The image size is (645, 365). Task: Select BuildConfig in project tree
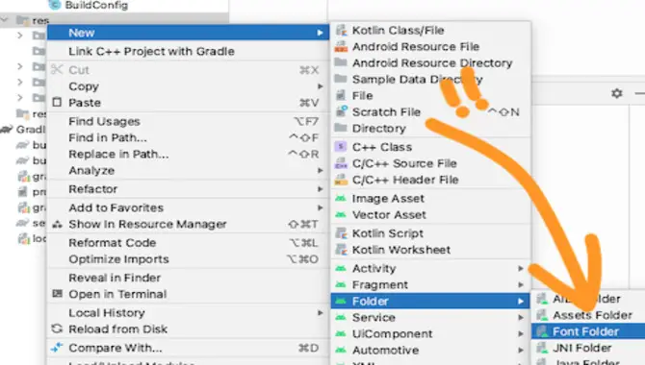[96, 6]
